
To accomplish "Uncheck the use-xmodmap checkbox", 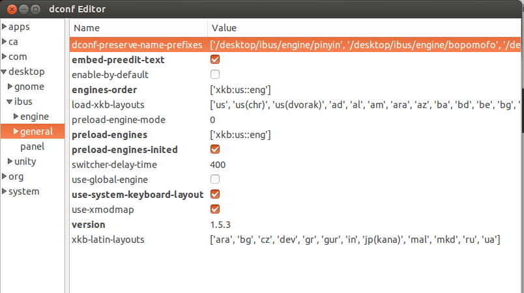I will (x=215, y=209).
